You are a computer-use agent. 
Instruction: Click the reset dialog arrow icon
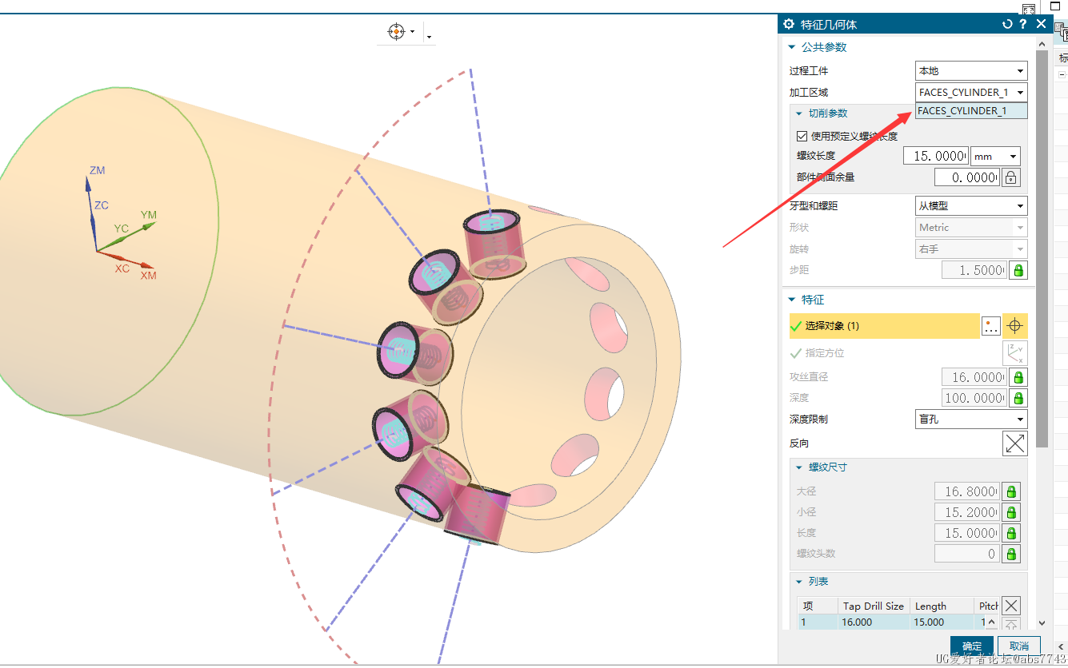pos(1007,24)
